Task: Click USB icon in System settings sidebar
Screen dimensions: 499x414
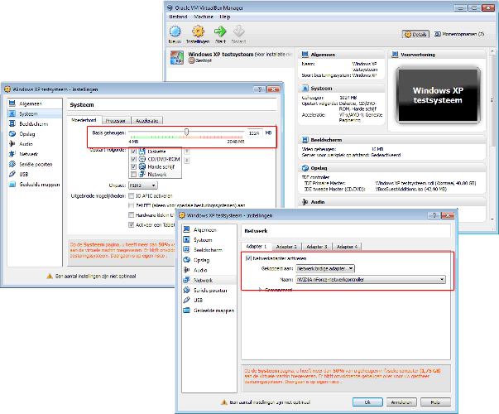Action: pyautogui.click(x=12, y=174)
